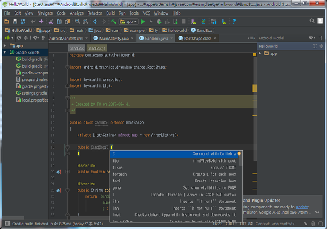The width and height of the screenshot is (327, 229).
Task: Click the Debug bug icon
Action: click(159, 21)
